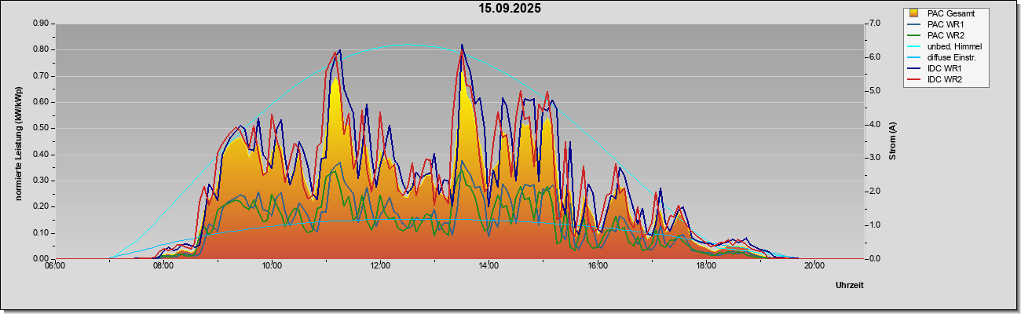Click the 10:00 time axis label

pos(272,266)
